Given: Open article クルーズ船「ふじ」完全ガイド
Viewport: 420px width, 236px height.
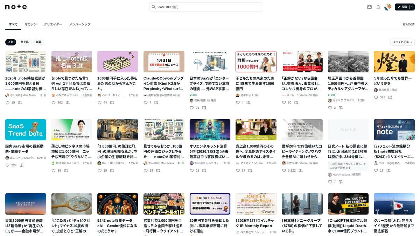Looking at the screenshot, I should 394,226.
